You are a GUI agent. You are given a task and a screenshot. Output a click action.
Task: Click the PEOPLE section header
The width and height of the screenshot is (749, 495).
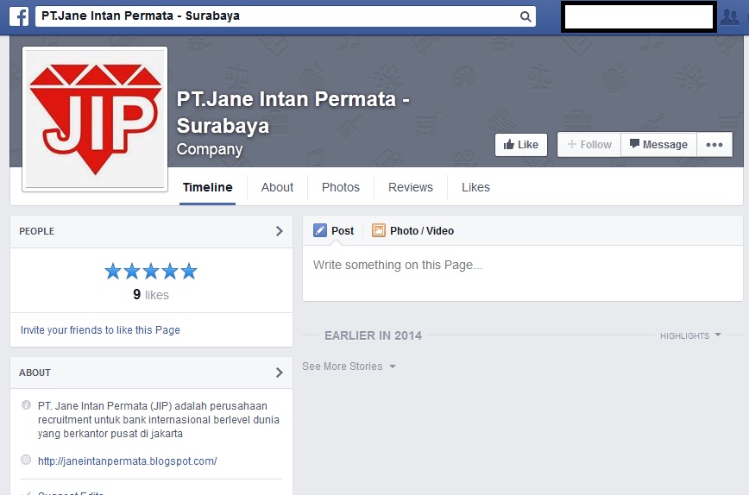(151, 231)
